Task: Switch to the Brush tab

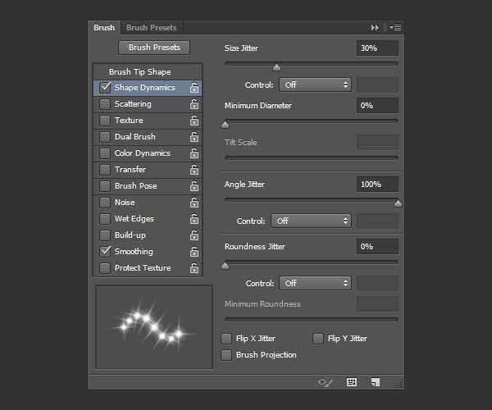Action: click(x=104, y=28)
